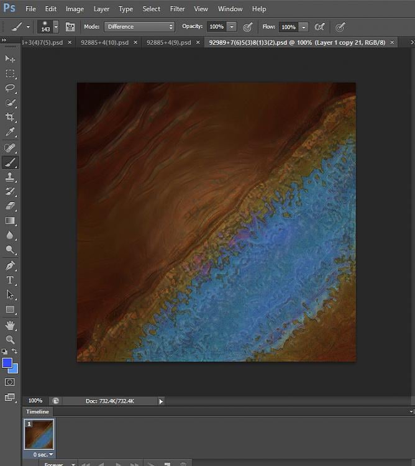Select the Rectangular Marquee tool
This screenshot has width=415, height=466.
coord(10,73)
